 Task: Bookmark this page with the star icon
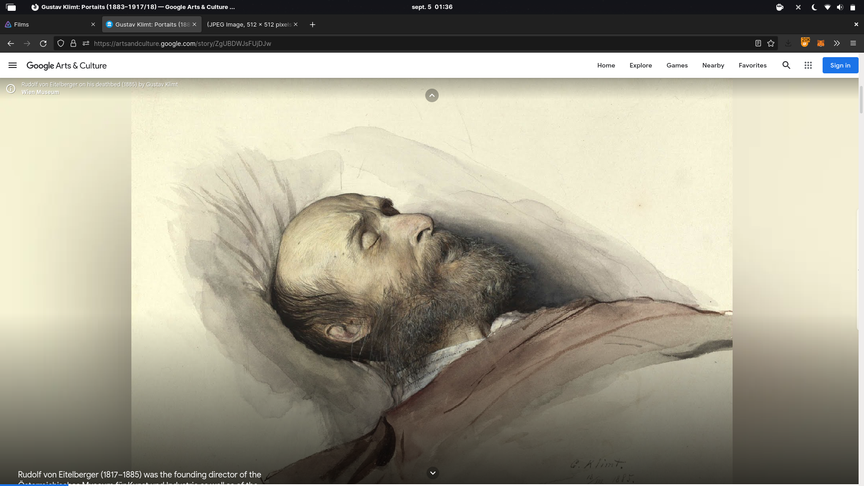click(771, 44)
